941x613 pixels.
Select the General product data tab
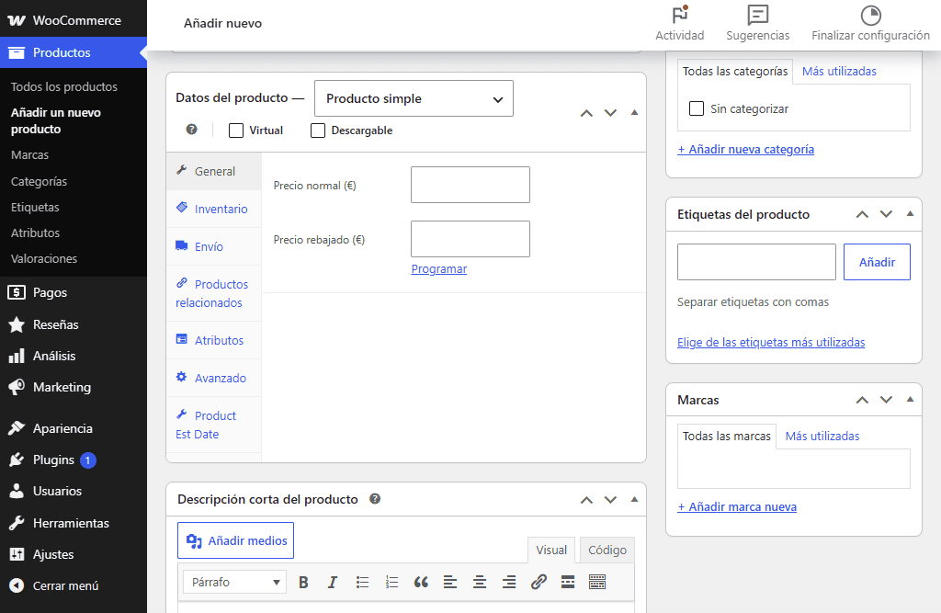pyautogui.click(x=213, y=171)
